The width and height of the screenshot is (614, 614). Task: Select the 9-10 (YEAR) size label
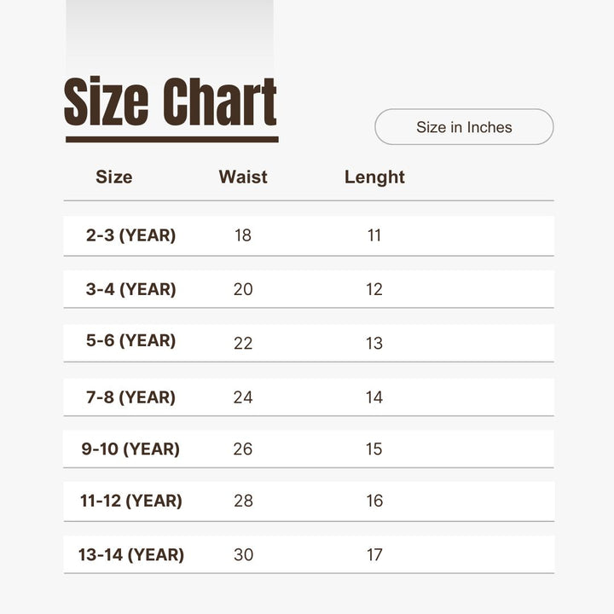pos(130,449)
